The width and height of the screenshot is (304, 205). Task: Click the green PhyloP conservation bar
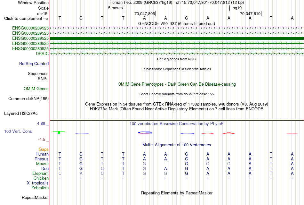pyautogui.click(x=59, y=132)
